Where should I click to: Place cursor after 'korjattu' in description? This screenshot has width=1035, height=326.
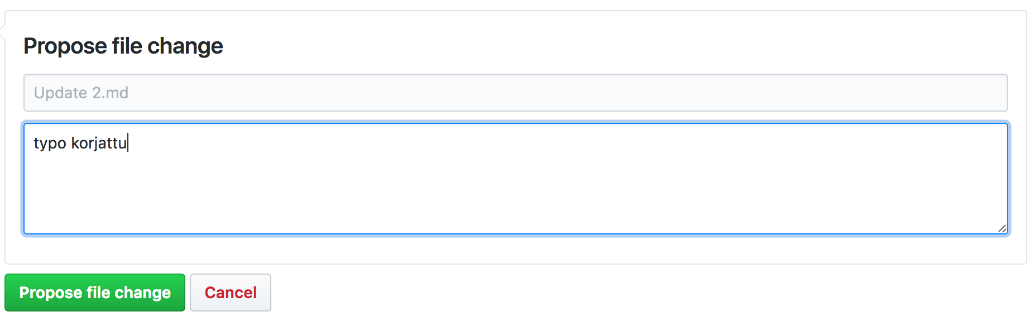[x=128, y=143]
